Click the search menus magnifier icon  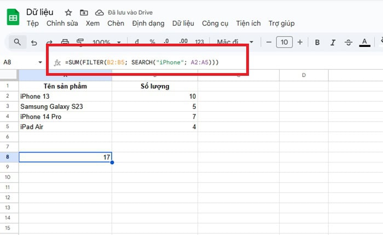(x=18, y=42)
